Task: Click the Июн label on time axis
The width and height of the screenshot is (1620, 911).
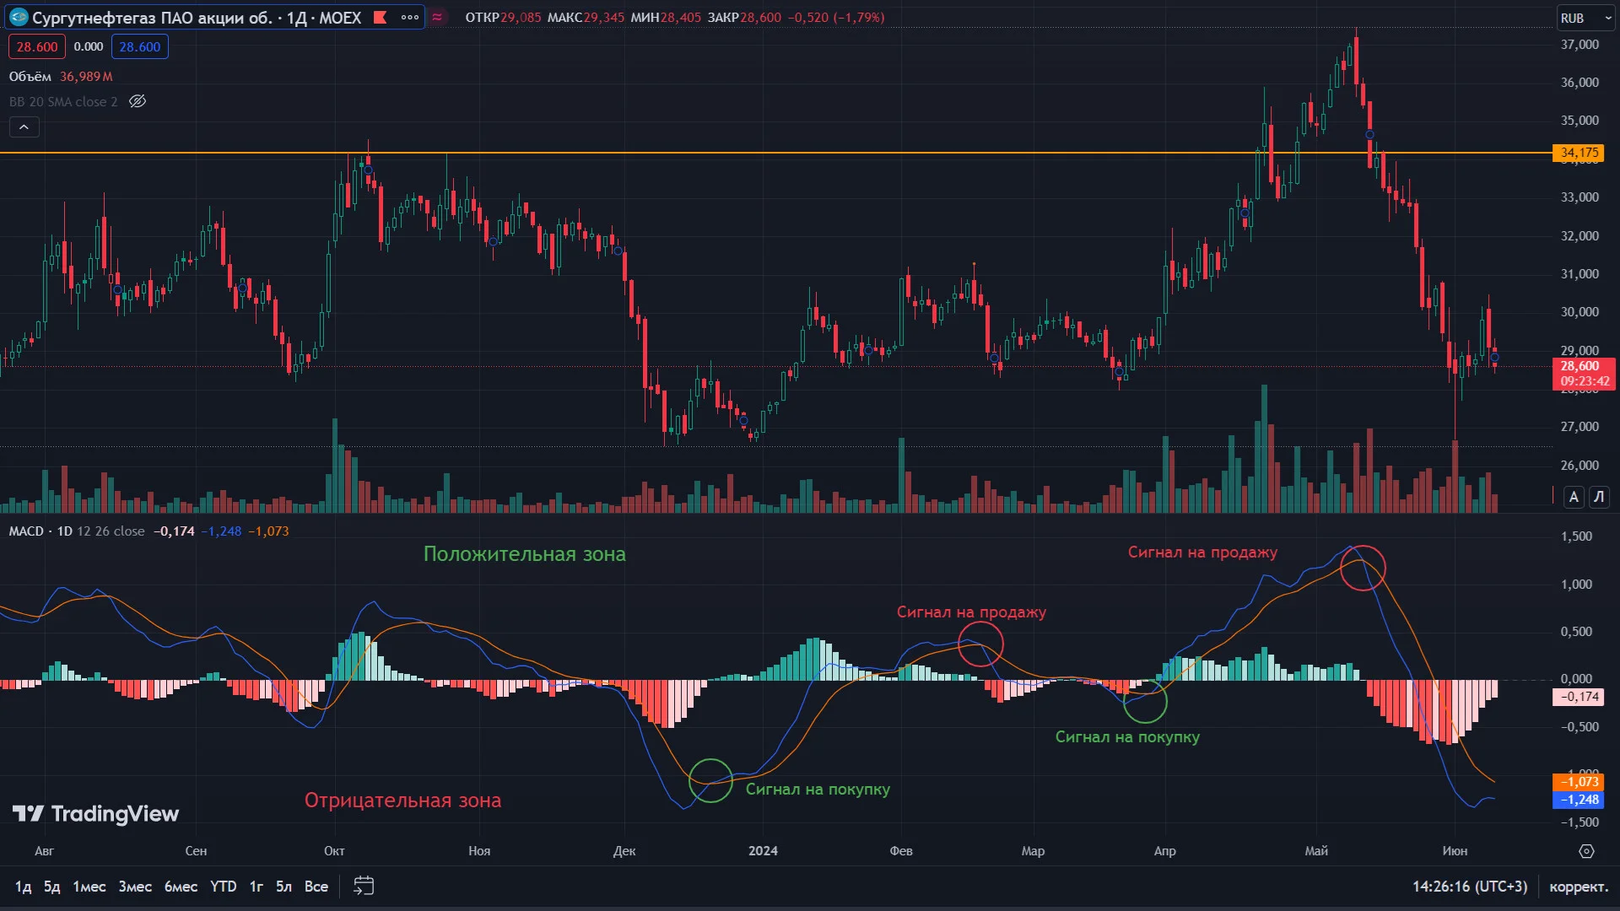Action: [x=1455, y=851]
